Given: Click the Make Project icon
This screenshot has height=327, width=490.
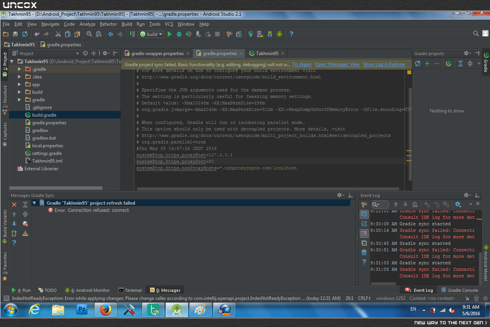Looking at the screenshot, I should tap(132, 34).
